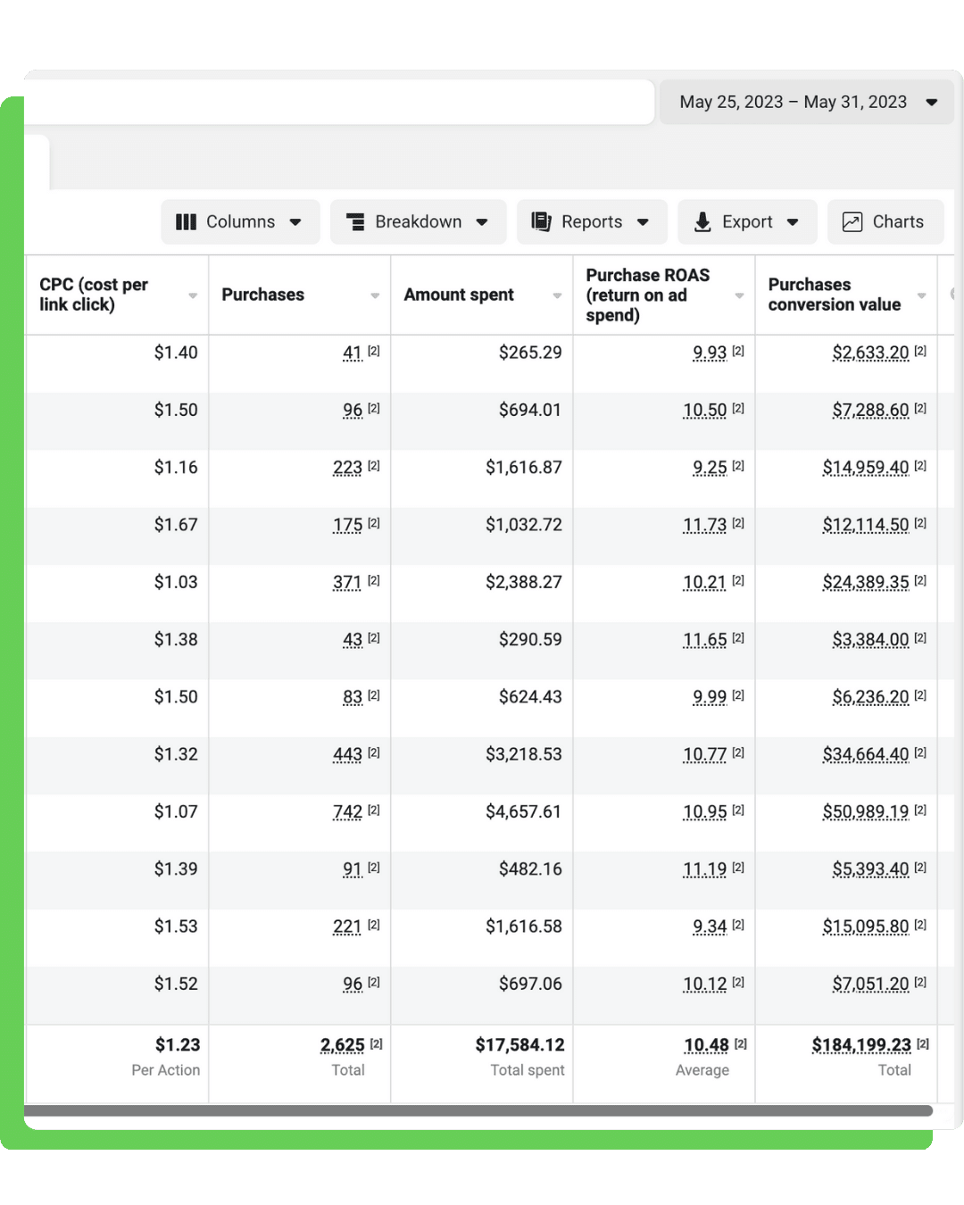Open the 742 purchases value link
The image size is (964, 1205).
pyautogui.click(x=347, y=812)
